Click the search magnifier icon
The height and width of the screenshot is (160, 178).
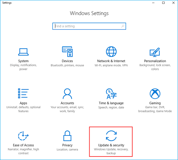coord(123,26)
